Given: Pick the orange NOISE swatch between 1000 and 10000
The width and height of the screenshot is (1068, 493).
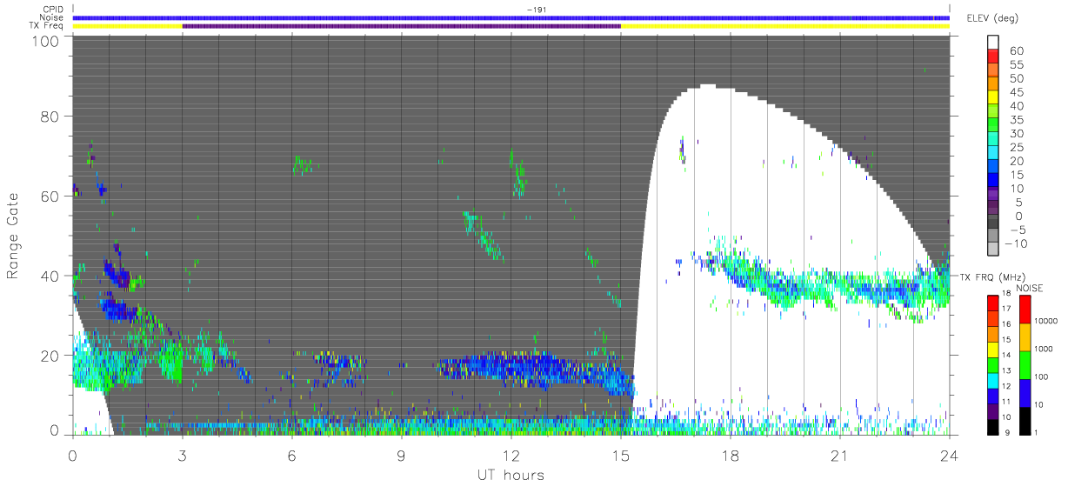Looking at the screenshot, I should click(1025, 337).
